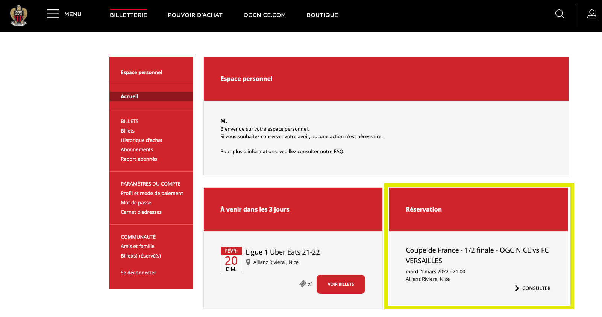
Task: Click CONSULTER for the reservation
Action: (536, 288)
